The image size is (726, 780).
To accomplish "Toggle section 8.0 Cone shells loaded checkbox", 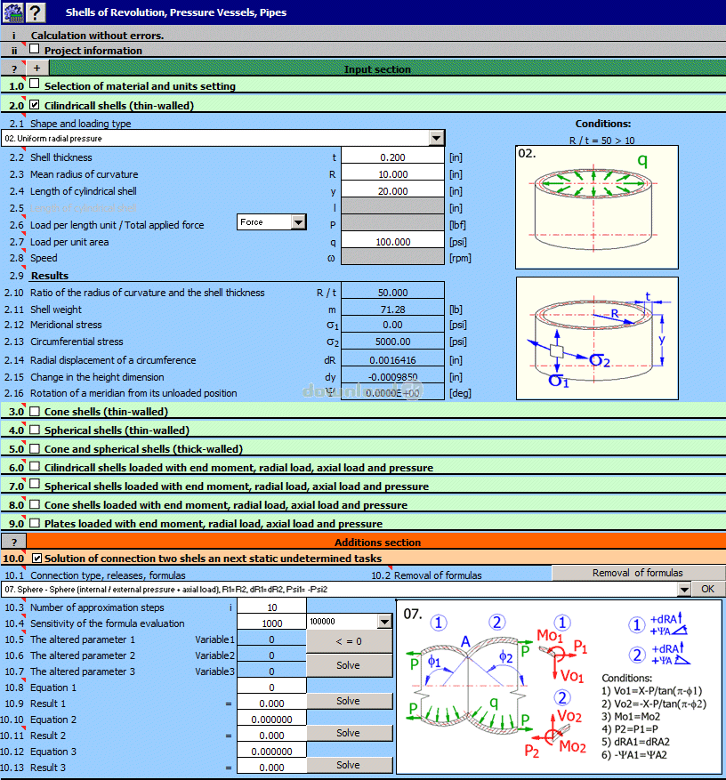I will pyautogui.click(x=35, y=504).
